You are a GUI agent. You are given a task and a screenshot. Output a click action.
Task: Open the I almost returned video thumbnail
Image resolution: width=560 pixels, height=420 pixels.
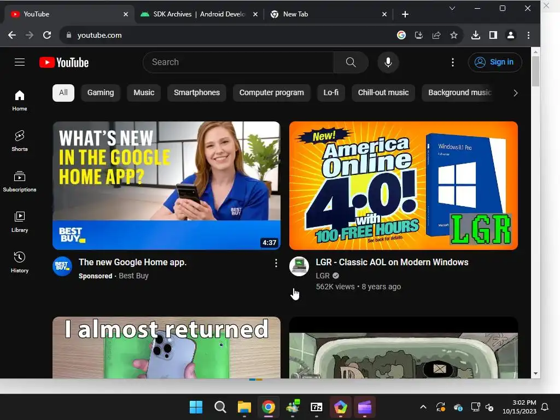(166, 347)
